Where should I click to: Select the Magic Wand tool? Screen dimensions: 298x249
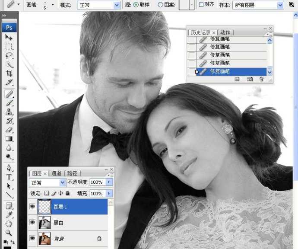pos(9,65)
